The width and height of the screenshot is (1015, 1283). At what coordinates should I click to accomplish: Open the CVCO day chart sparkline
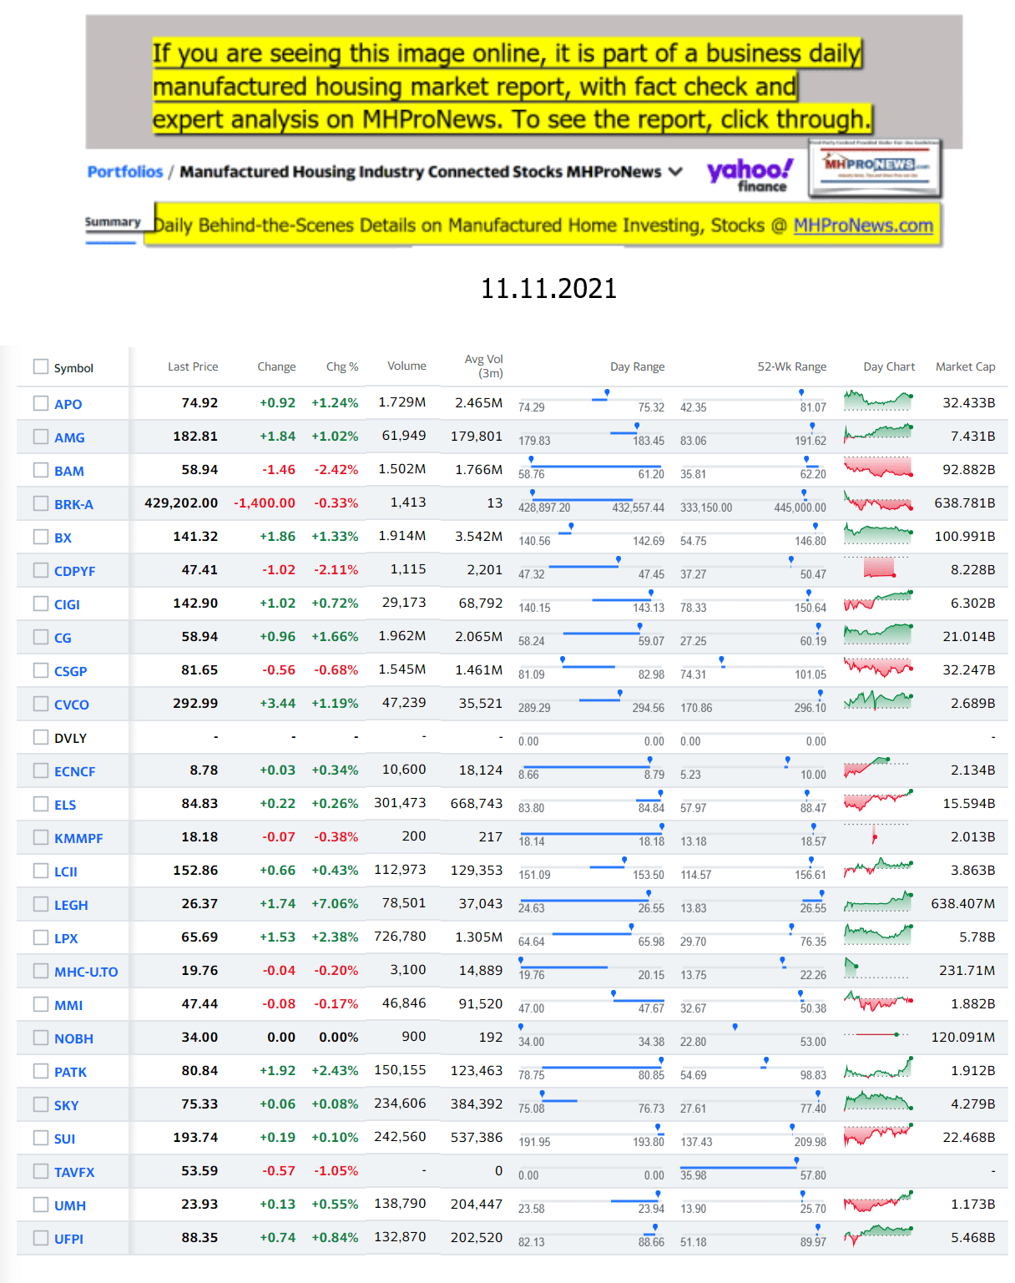(x=878, y=701)
